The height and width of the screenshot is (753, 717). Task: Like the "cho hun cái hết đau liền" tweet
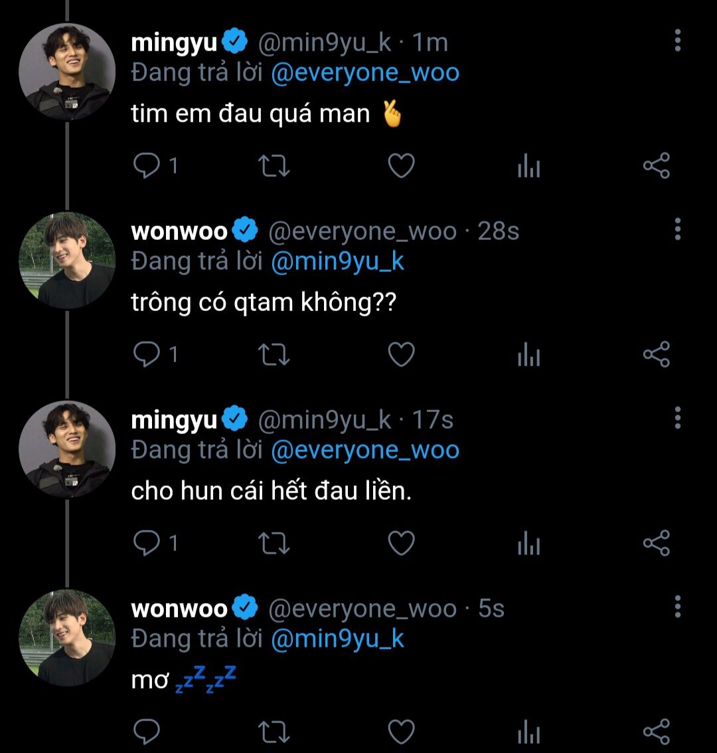[401, 544]
